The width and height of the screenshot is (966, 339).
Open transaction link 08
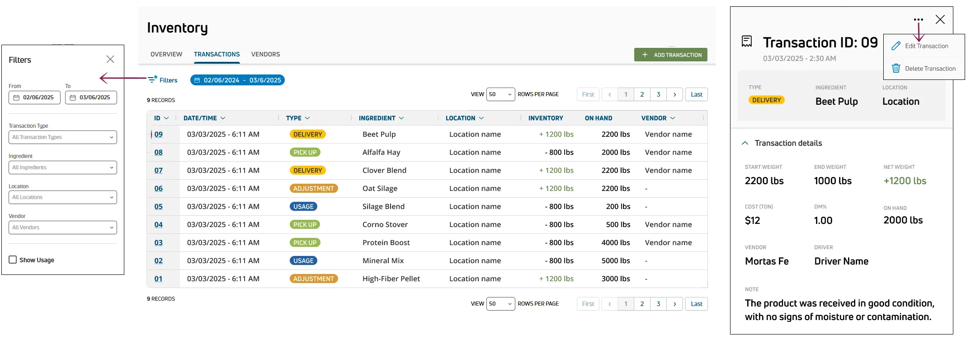point(159,153)
